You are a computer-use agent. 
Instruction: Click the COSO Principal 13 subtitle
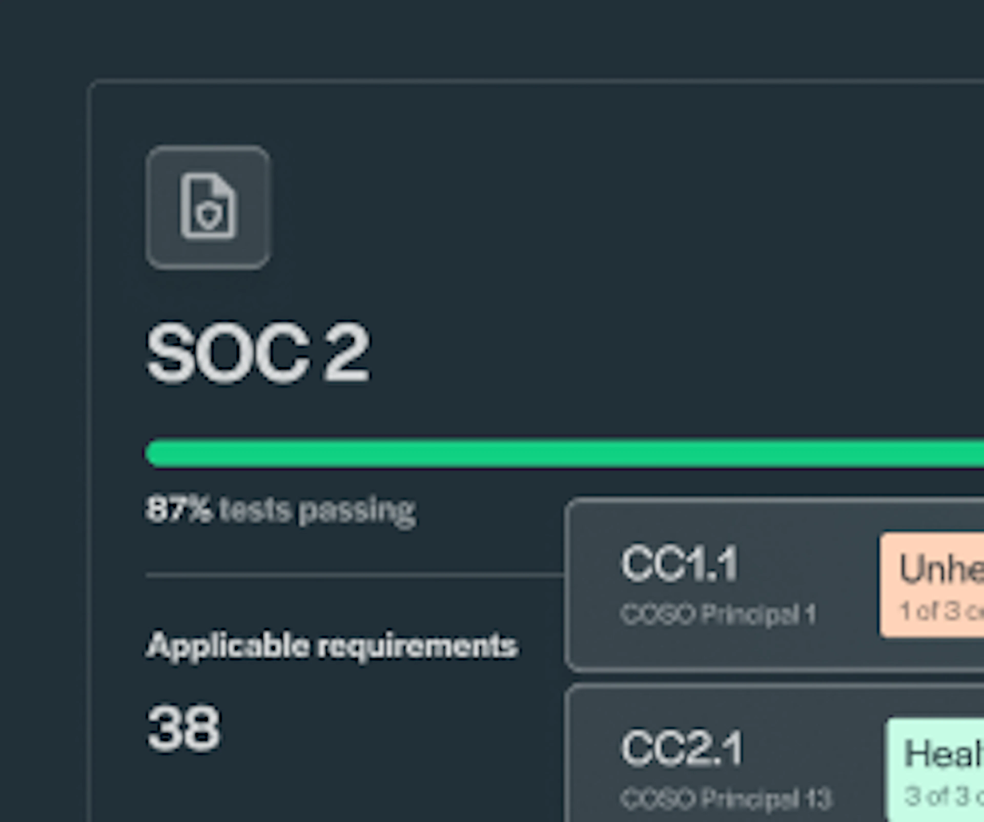[726, 798]
